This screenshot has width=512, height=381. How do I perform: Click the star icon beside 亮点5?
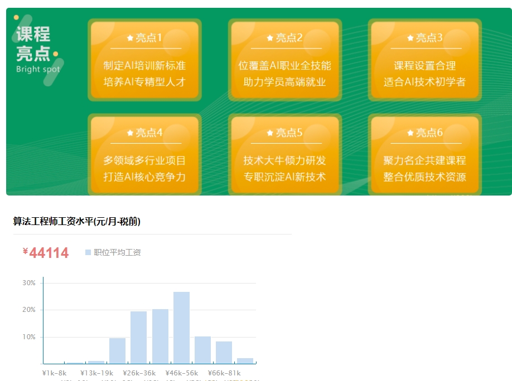click(270, 133)
